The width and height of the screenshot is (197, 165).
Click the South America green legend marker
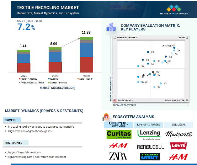click(49, 83)
